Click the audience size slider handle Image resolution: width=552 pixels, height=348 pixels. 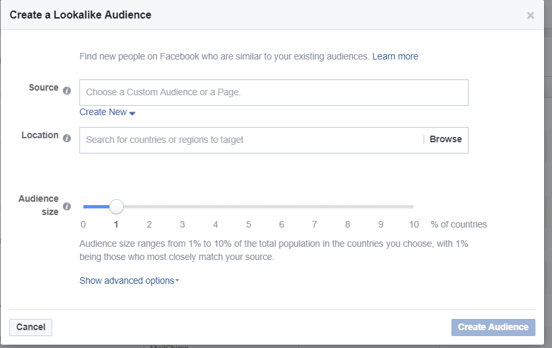116,207
